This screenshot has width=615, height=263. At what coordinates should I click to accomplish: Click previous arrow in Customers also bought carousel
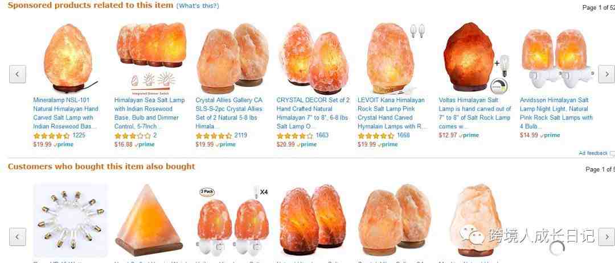(x=18, y=237)
